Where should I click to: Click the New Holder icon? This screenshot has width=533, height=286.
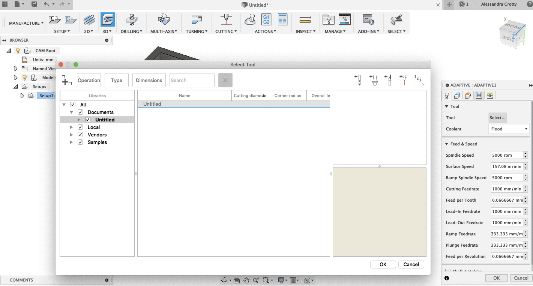[x=374, y=80]
